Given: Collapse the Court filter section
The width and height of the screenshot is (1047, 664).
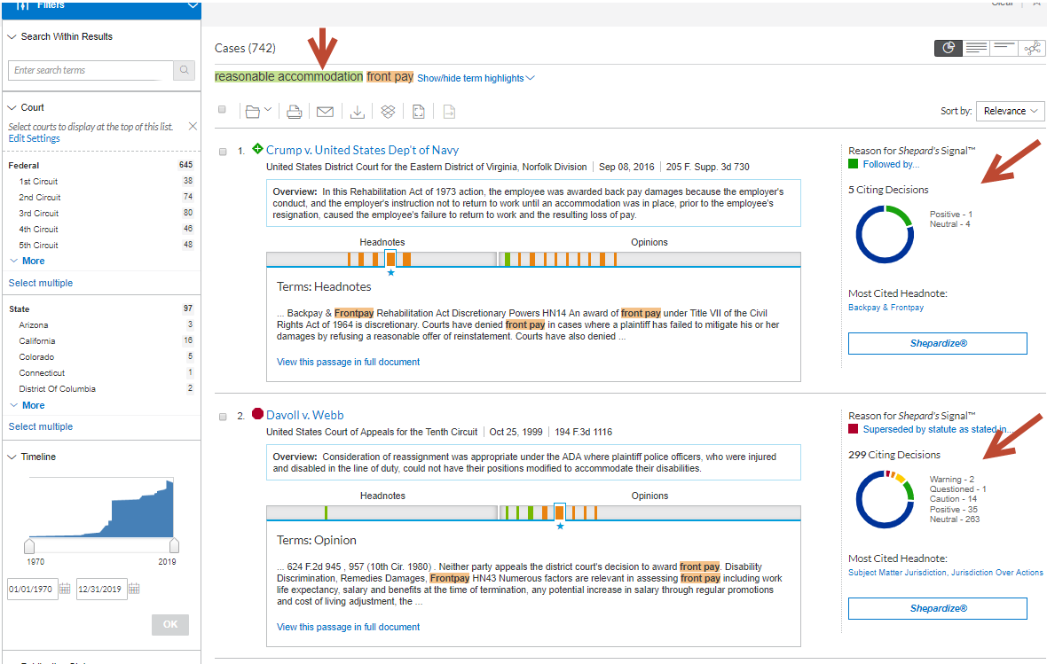Looking at the screenshot, I should 12,107.
